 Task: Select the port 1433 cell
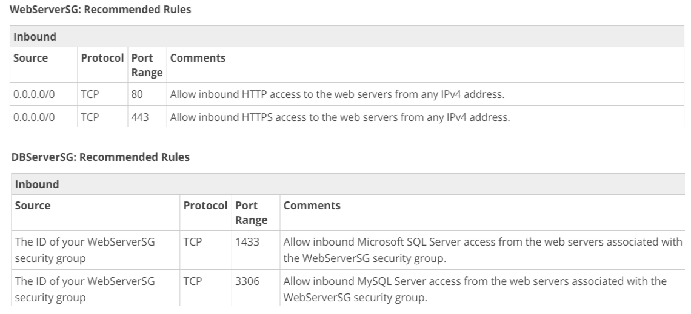click(x=256, y=250)
